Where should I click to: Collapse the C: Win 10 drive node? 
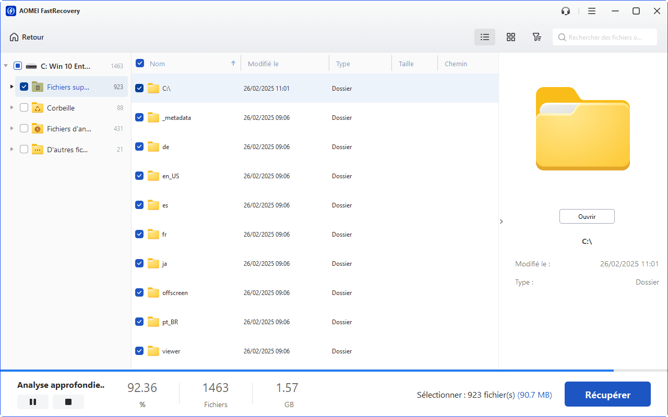[6, 66]
